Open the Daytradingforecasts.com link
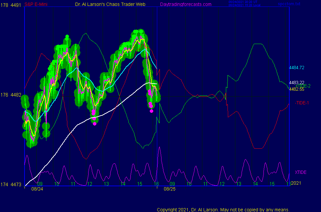Image resolution: width=321 pixels, height=212 pixels. [x=186, y=4]
